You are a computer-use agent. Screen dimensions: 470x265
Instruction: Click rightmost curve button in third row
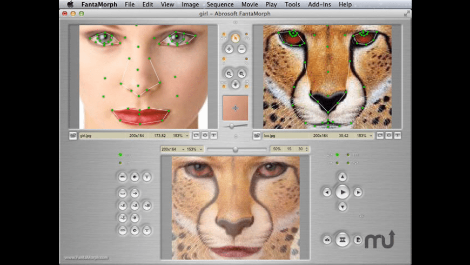147,206
